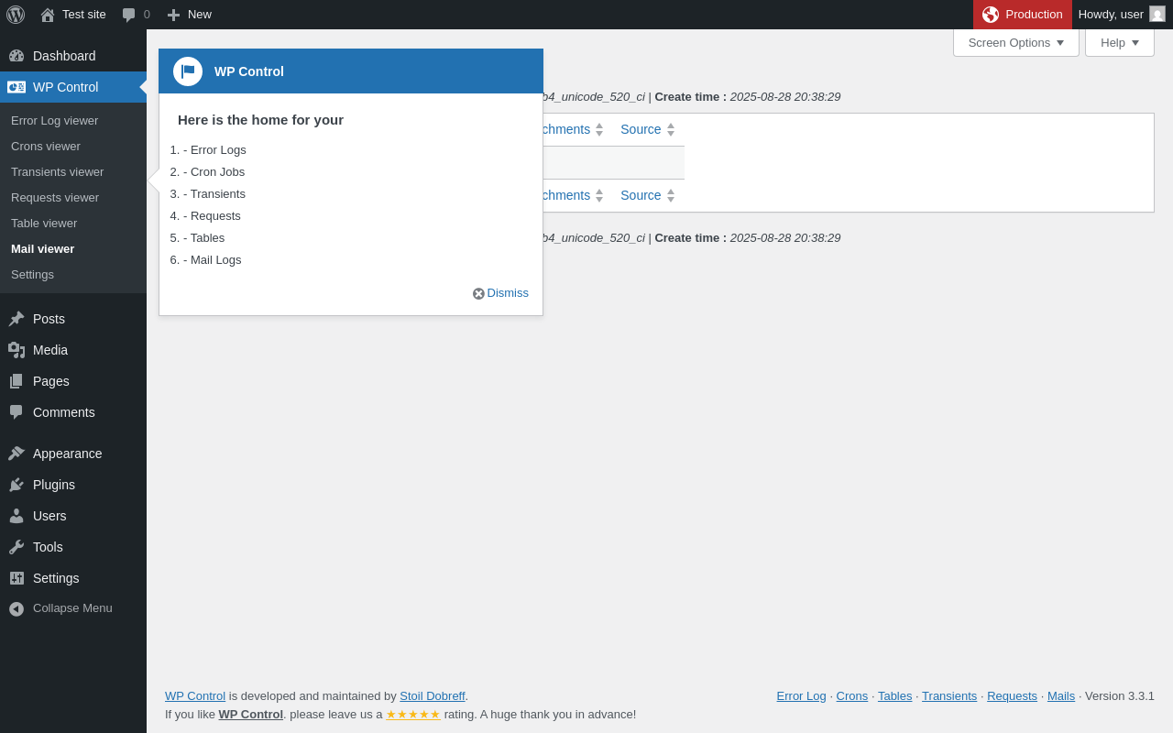Expand the Screen Options panel
1173x733 pixels.
pos(1016,42)
